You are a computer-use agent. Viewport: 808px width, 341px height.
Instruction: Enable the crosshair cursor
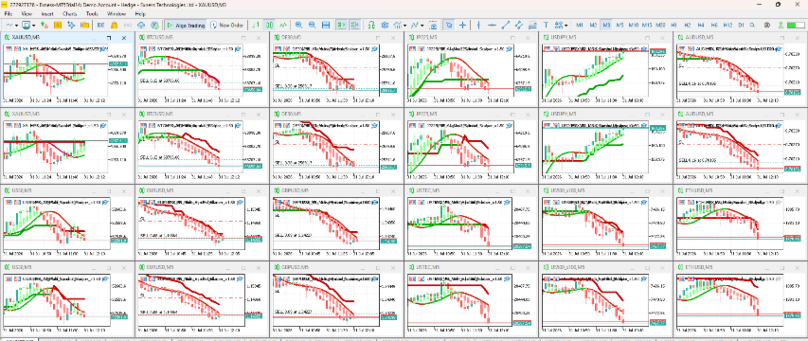pos(463,25)
